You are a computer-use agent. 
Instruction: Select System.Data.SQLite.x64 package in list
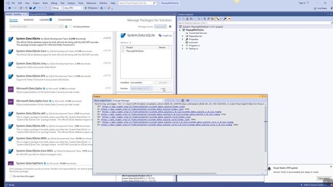tap(50, 116)
